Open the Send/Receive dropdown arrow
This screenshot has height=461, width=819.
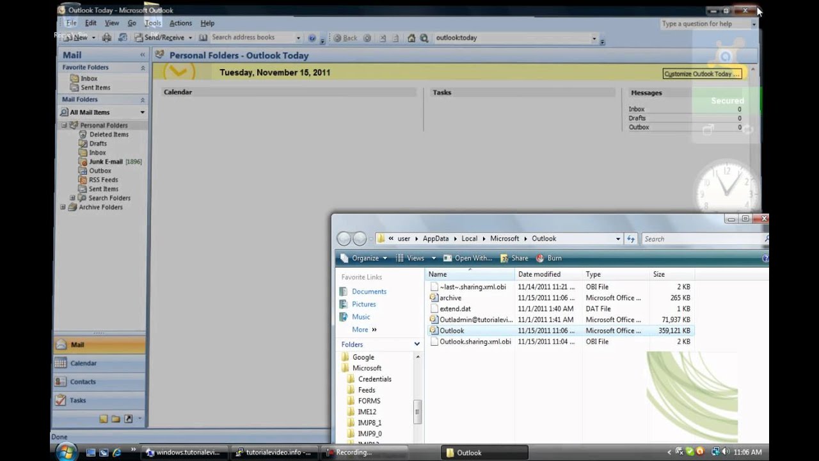coord(190,38)
